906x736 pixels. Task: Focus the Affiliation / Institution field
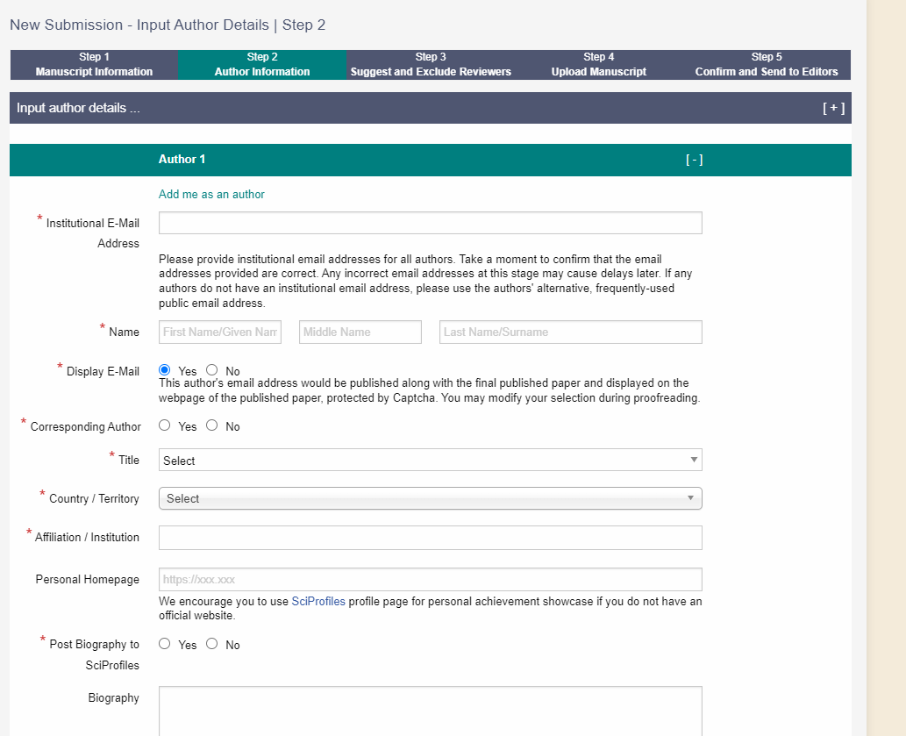(x=430, y=538)
